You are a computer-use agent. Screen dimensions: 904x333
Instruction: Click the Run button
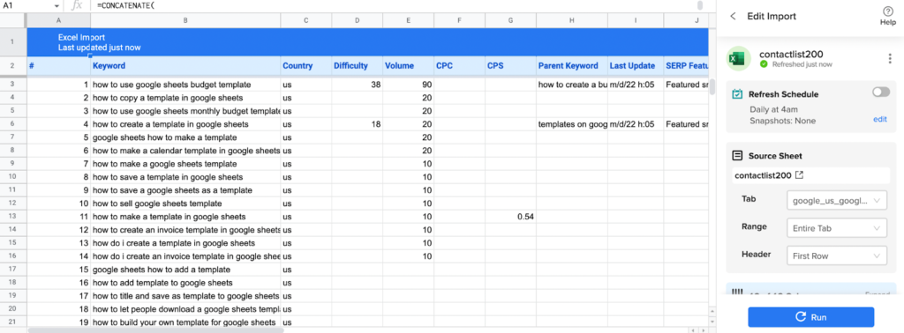811,317
